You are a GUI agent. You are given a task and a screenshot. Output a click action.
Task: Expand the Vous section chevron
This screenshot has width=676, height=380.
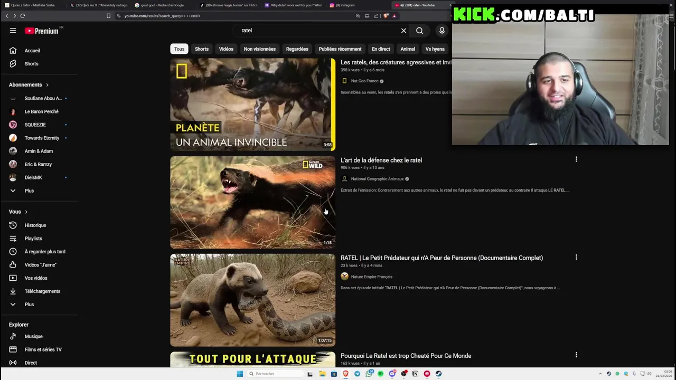click(26, 212)
